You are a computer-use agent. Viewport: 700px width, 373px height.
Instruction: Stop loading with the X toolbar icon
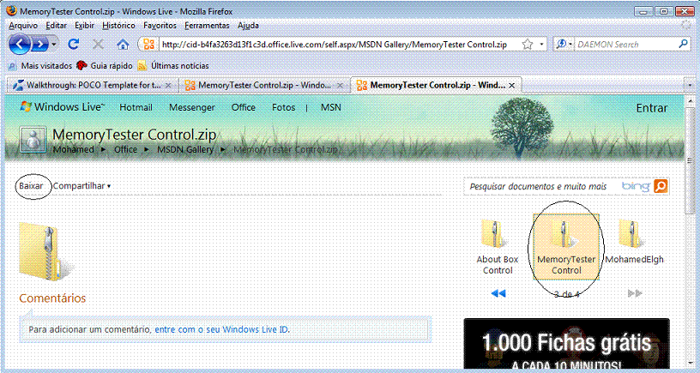(98, 45)
